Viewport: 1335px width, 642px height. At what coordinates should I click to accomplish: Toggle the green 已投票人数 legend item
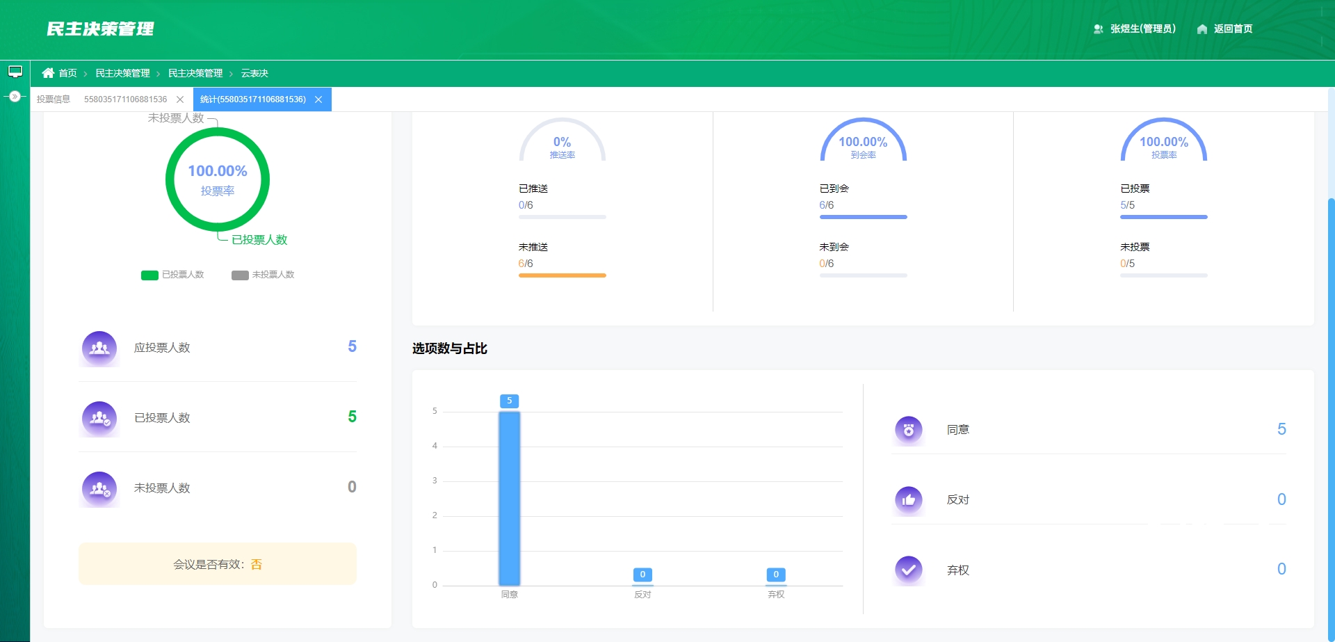(172, 275)
